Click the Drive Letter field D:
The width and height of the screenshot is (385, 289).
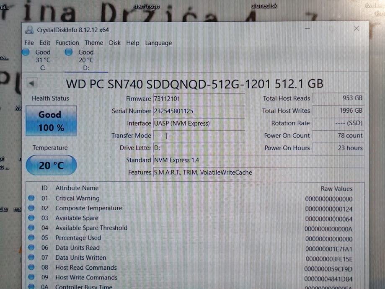(199, 148)
